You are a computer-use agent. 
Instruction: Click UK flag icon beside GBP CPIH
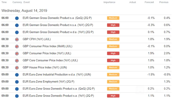[x=17, y=39]
